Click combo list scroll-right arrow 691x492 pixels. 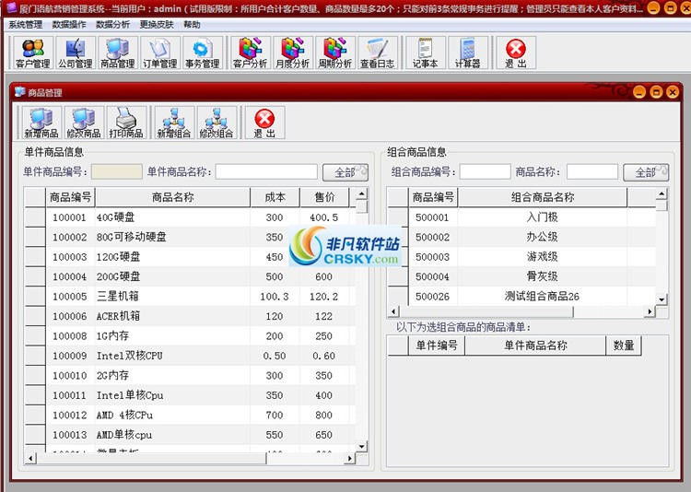click(650, 311)
